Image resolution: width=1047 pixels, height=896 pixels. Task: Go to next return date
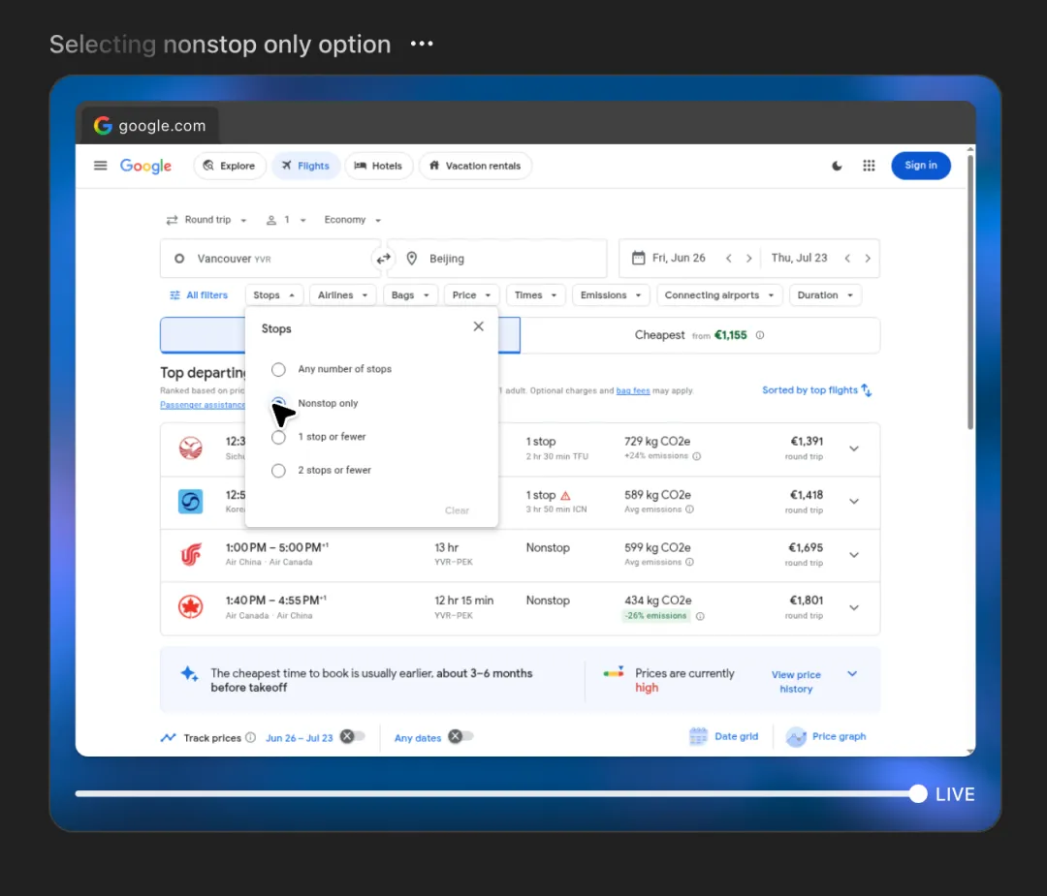click(x=868, y=259)
